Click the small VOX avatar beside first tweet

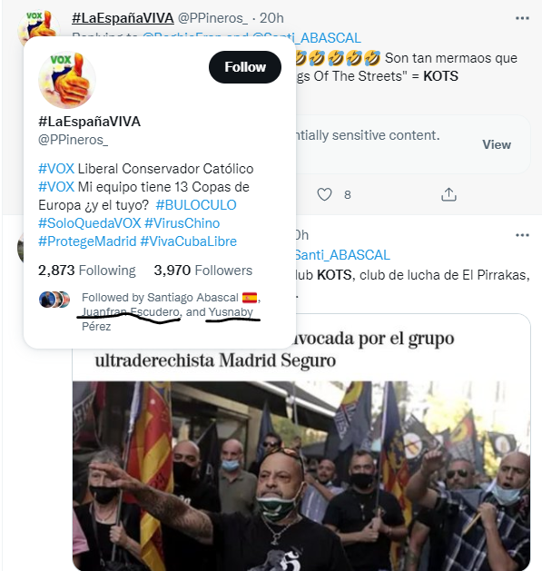38,24
